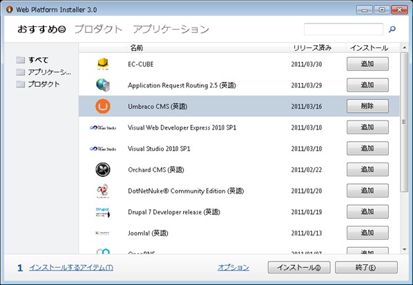The height and width of the screenshot is (285, 413).
Task: Click the インストール(I) button at bottom
Action: 299,267
